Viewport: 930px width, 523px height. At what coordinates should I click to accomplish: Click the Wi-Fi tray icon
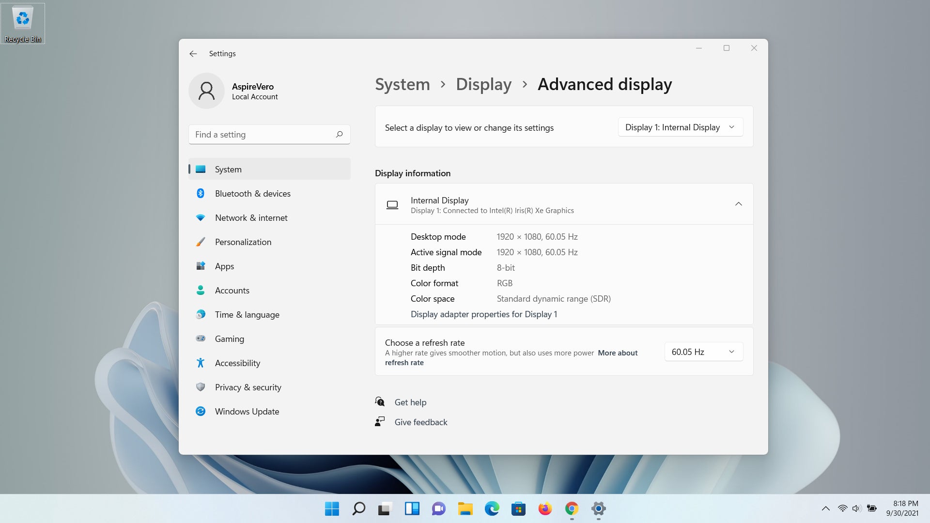[x=842, y=508]
